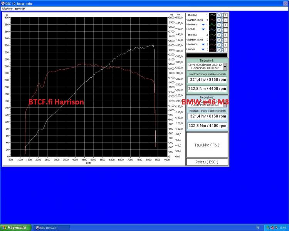Click the Vääntöm. (Nm) 1 red curve icon
The image size is (289, 231).
tap(212, 20)
